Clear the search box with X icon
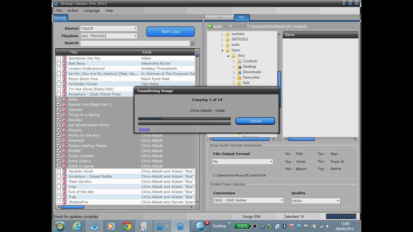This screenshot has width=413, height=232. coord(192,43)
